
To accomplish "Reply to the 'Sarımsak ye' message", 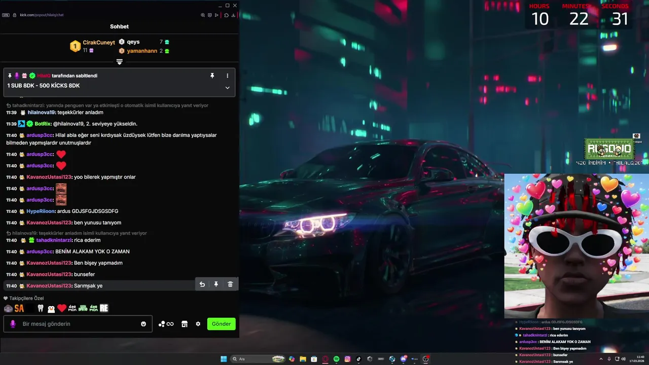I will pyautogui.click(x=202, y=284).
